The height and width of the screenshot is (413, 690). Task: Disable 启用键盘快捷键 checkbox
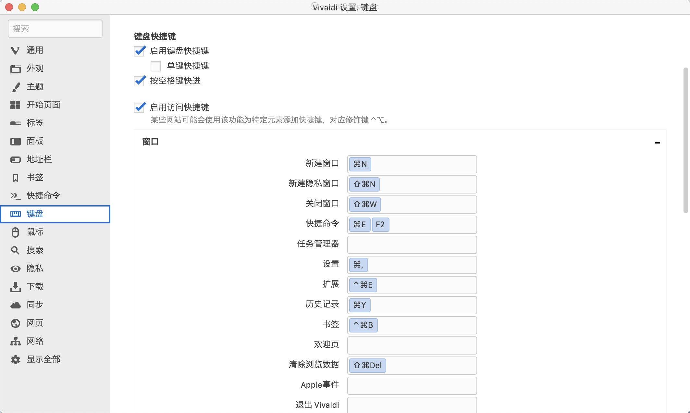pyautogui.click(x=139, y=51)
